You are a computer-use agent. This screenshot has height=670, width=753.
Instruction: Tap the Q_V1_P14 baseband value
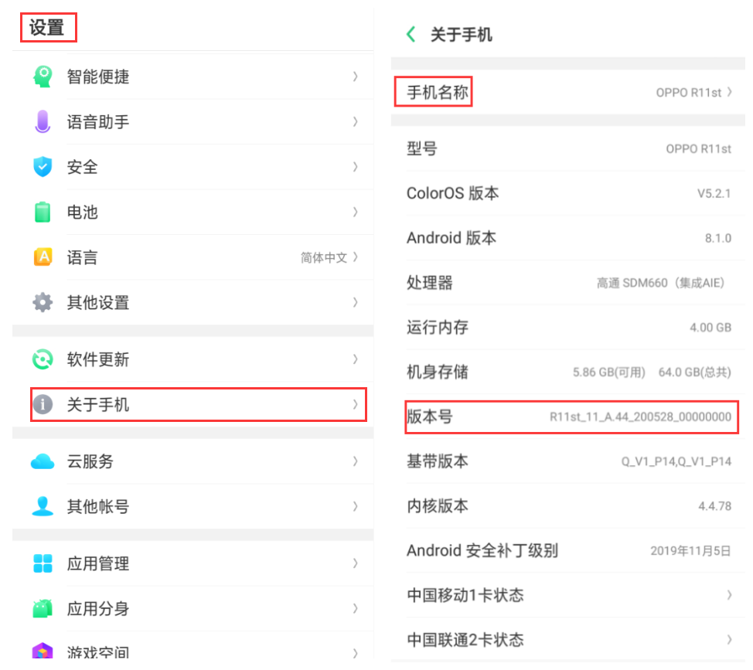[676, 461]
